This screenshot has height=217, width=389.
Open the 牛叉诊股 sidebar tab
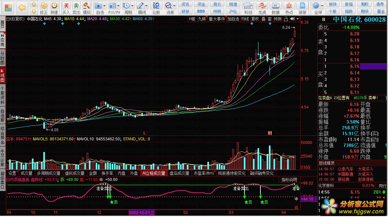tap(3, 157)
